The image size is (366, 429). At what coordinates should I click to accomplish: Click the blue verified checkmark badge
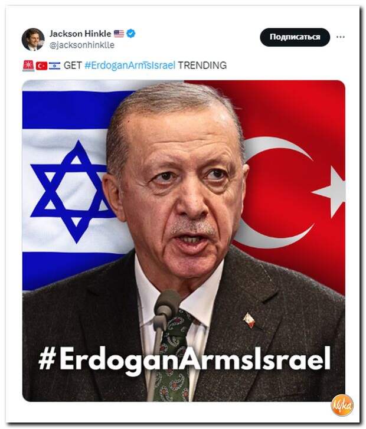pyautogui.click(x=131, y=34)
